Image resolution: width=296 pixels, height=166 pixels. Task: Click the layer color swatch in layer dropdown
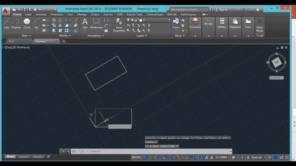point(141,20)
